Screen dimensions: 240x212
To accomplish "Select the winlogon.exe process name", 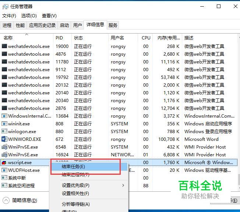I will tap(22, 132).
